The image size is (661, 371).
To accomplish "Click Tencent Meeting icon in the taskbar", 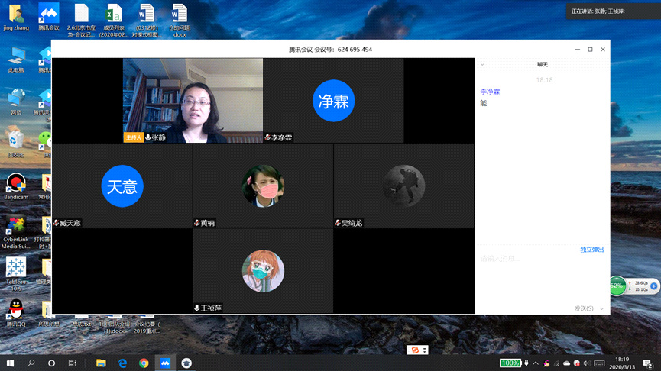I will (165, 363).
